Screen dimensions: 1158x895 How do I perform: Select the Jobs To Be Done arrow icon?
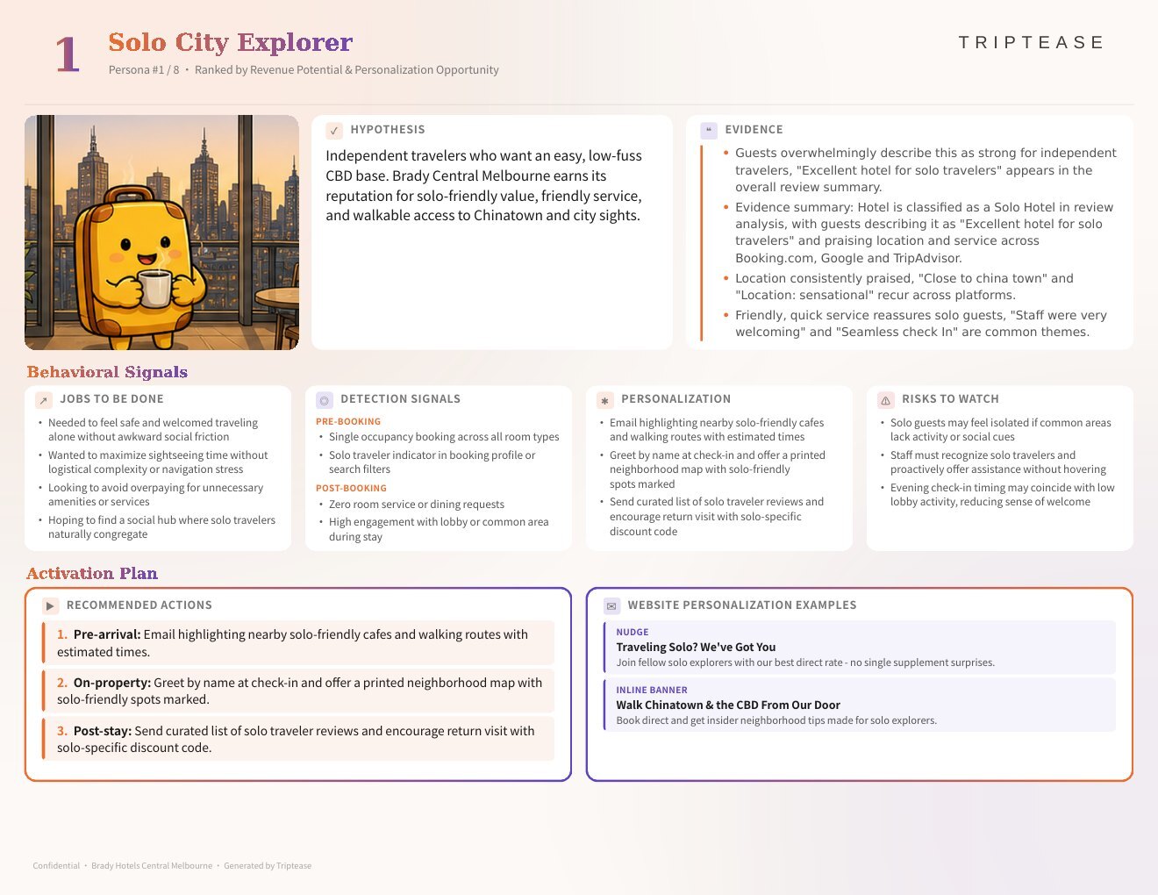[x=44, y=400]
